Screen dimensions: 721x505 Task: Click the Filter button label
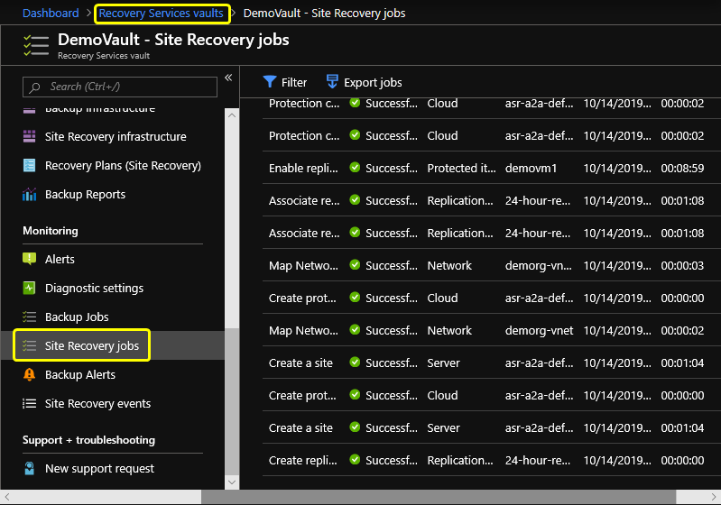coord(294,82)
